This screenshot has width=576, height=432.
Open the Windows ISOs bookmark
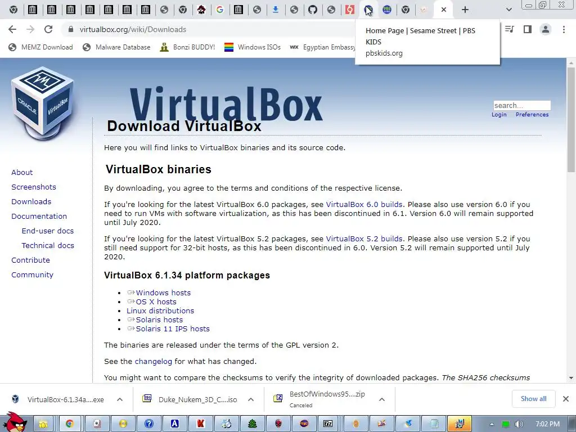[x=253, y=47]
